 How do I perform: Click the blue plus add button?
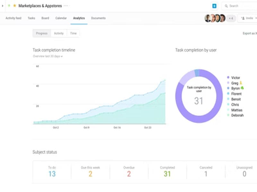pyautogui.click(x=214, y=6)
